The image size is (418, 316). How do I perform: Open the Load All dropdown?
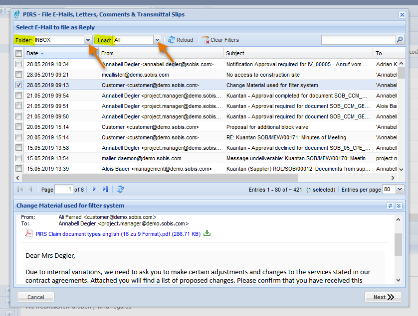pyautogui.click(x=157, y=40)
